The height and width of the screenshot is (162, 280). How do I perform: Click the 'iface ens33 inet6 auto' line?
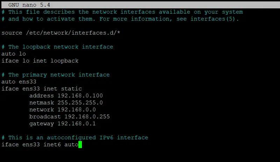click(x=40, y=145)
